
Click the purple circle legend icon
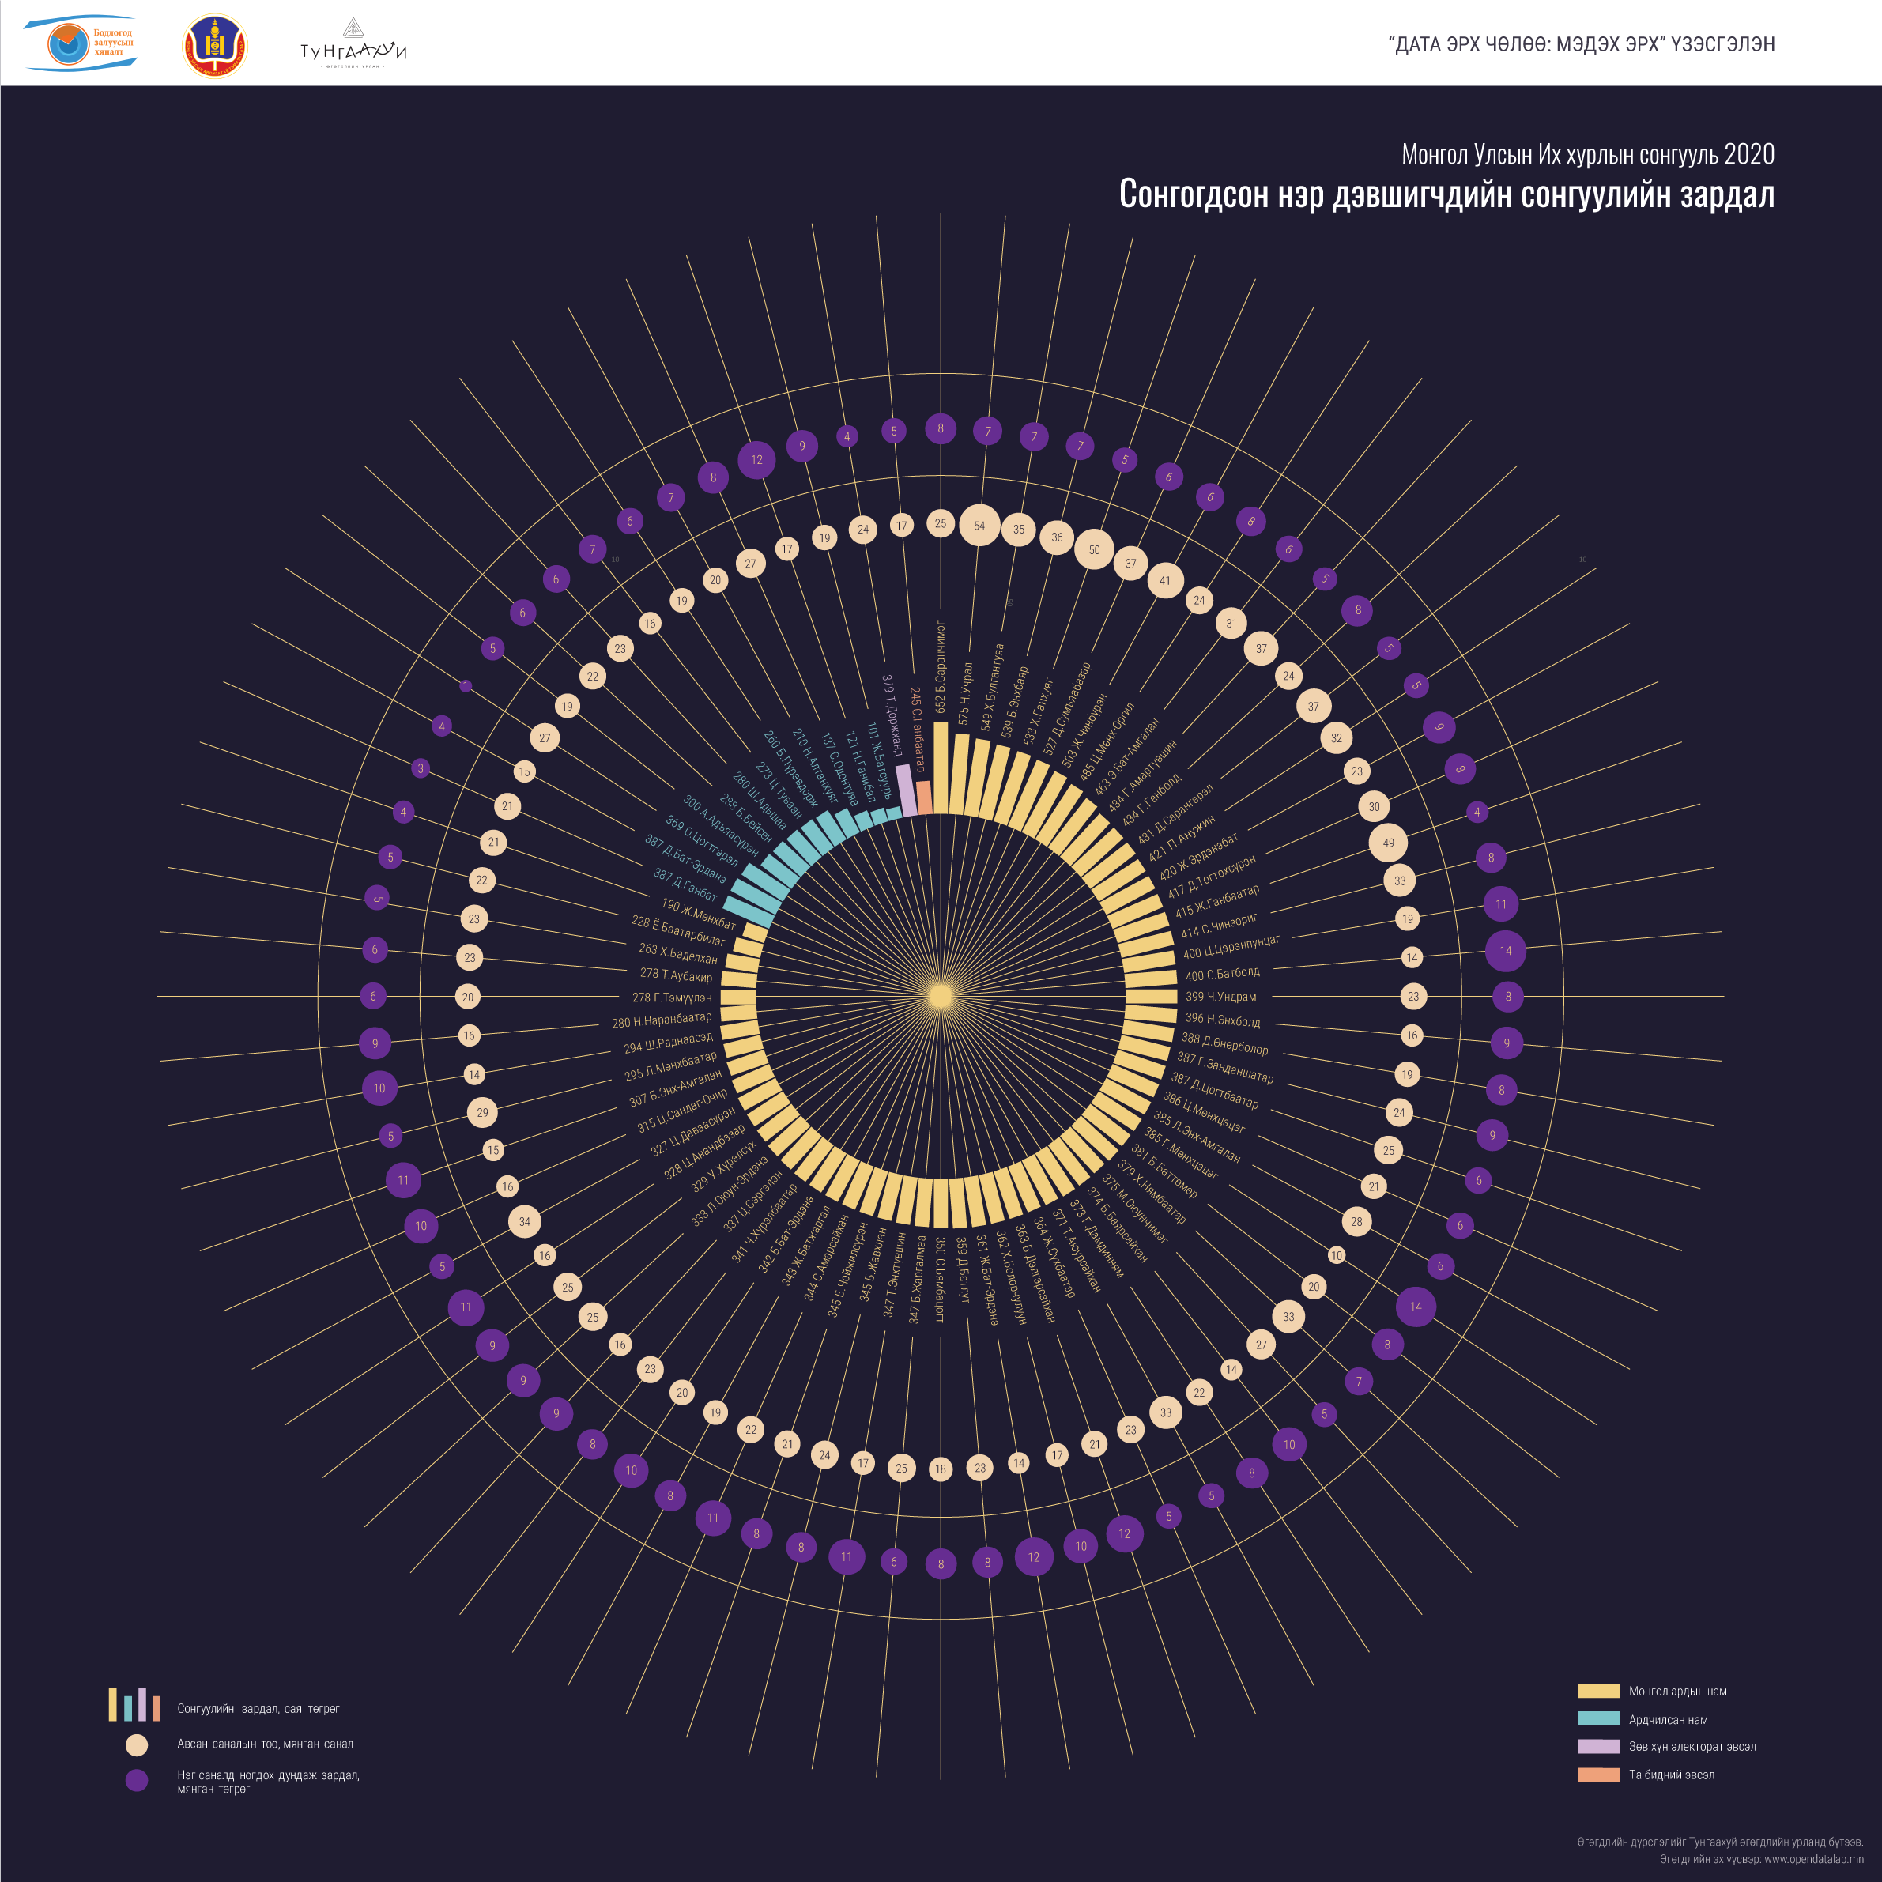point(137,1781)
